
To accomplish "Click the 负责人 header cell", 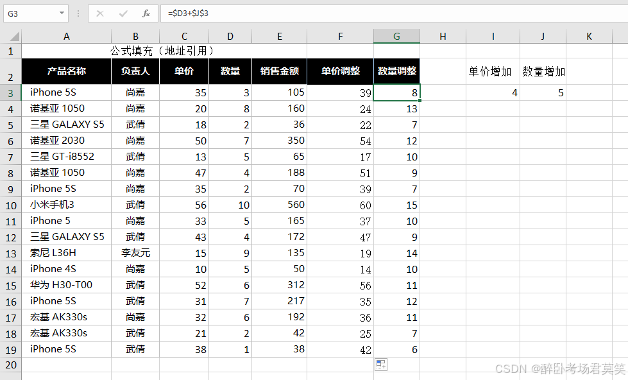I will [135, 71].
